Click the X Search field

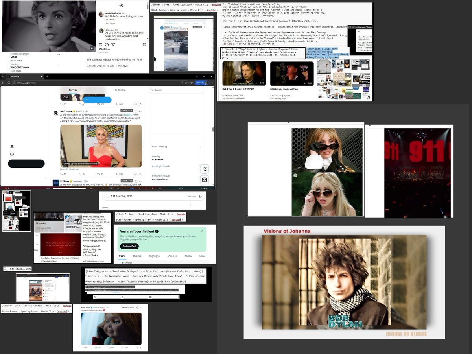point(176,90)
